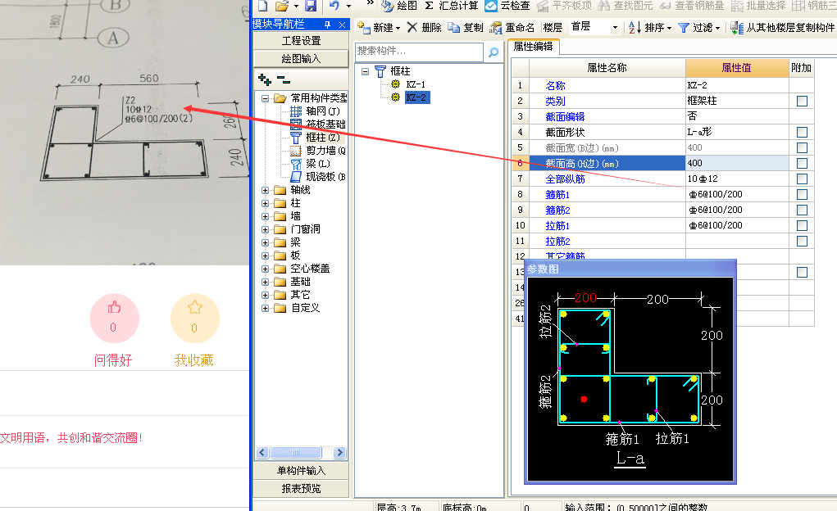Select 剪力墙 in component tree
The width and height of the screenshot is (837, 511).
(318, 151)
